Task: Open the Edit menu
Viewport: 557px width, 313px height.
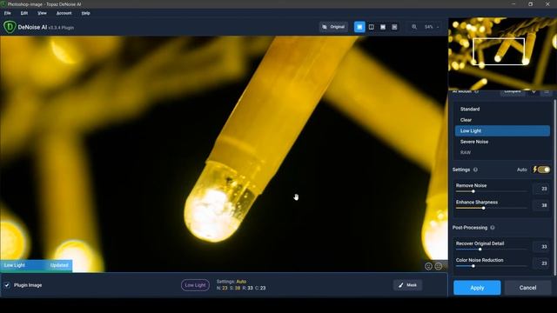Action: [23, 13]
